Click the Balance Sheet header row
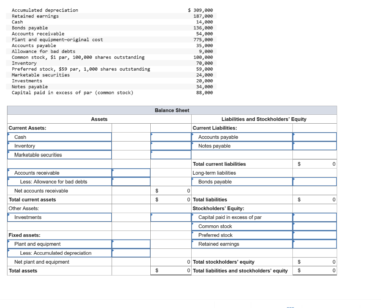381x308 pixels. 172,110
